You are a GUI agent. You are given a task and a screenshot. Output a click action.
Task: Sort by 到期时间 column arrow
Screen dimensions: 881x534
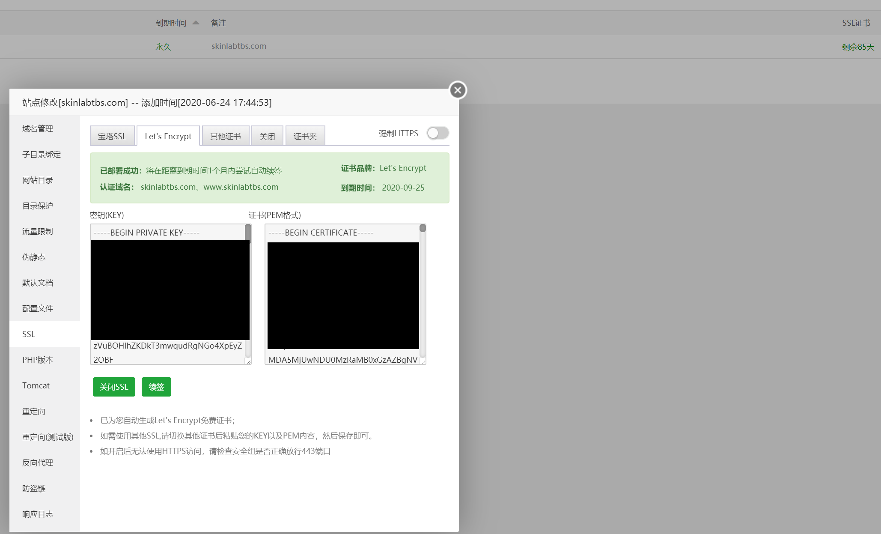click(196, 23)
